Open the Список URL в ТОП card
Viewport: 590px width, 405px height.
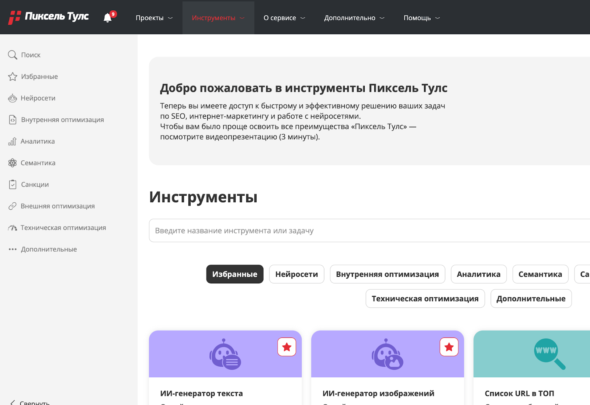tap(531, 369)
